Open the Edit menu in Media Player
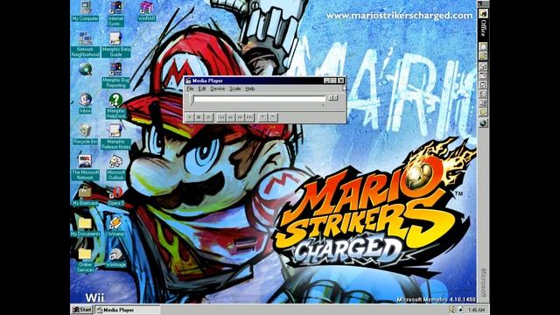 pos(202,88)
